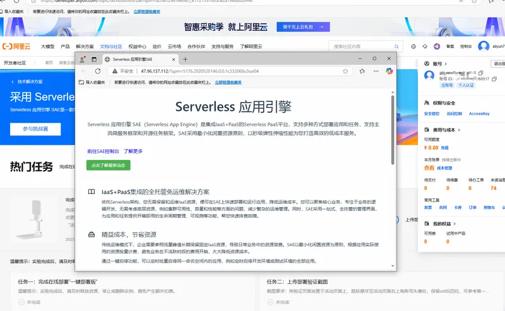Click the globe language icon in Aliyun header
505x311 pixels.
pyautogui.click(x=413, y=47)
